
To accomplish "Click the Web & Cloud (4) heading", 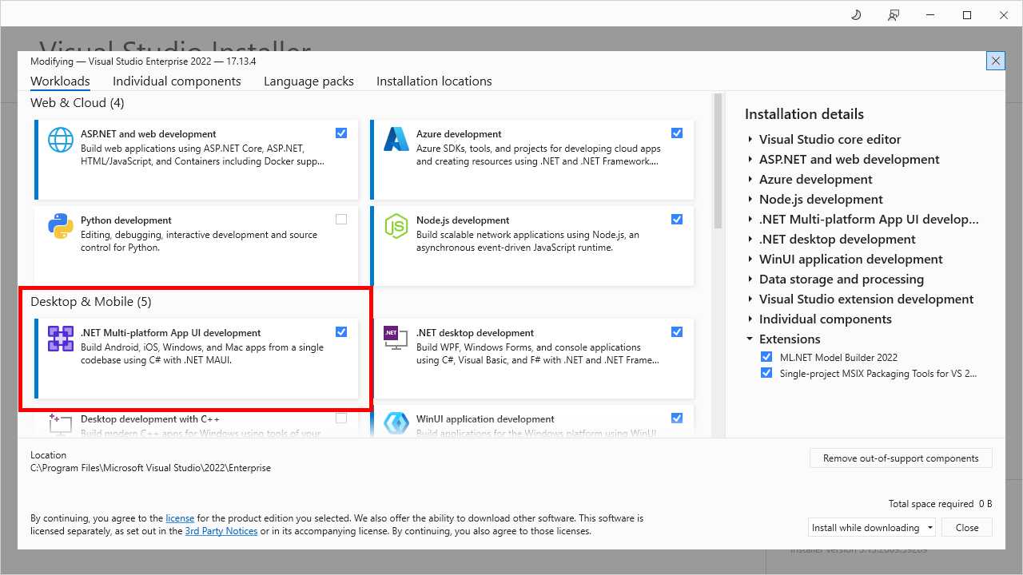I will pos(77,103).
